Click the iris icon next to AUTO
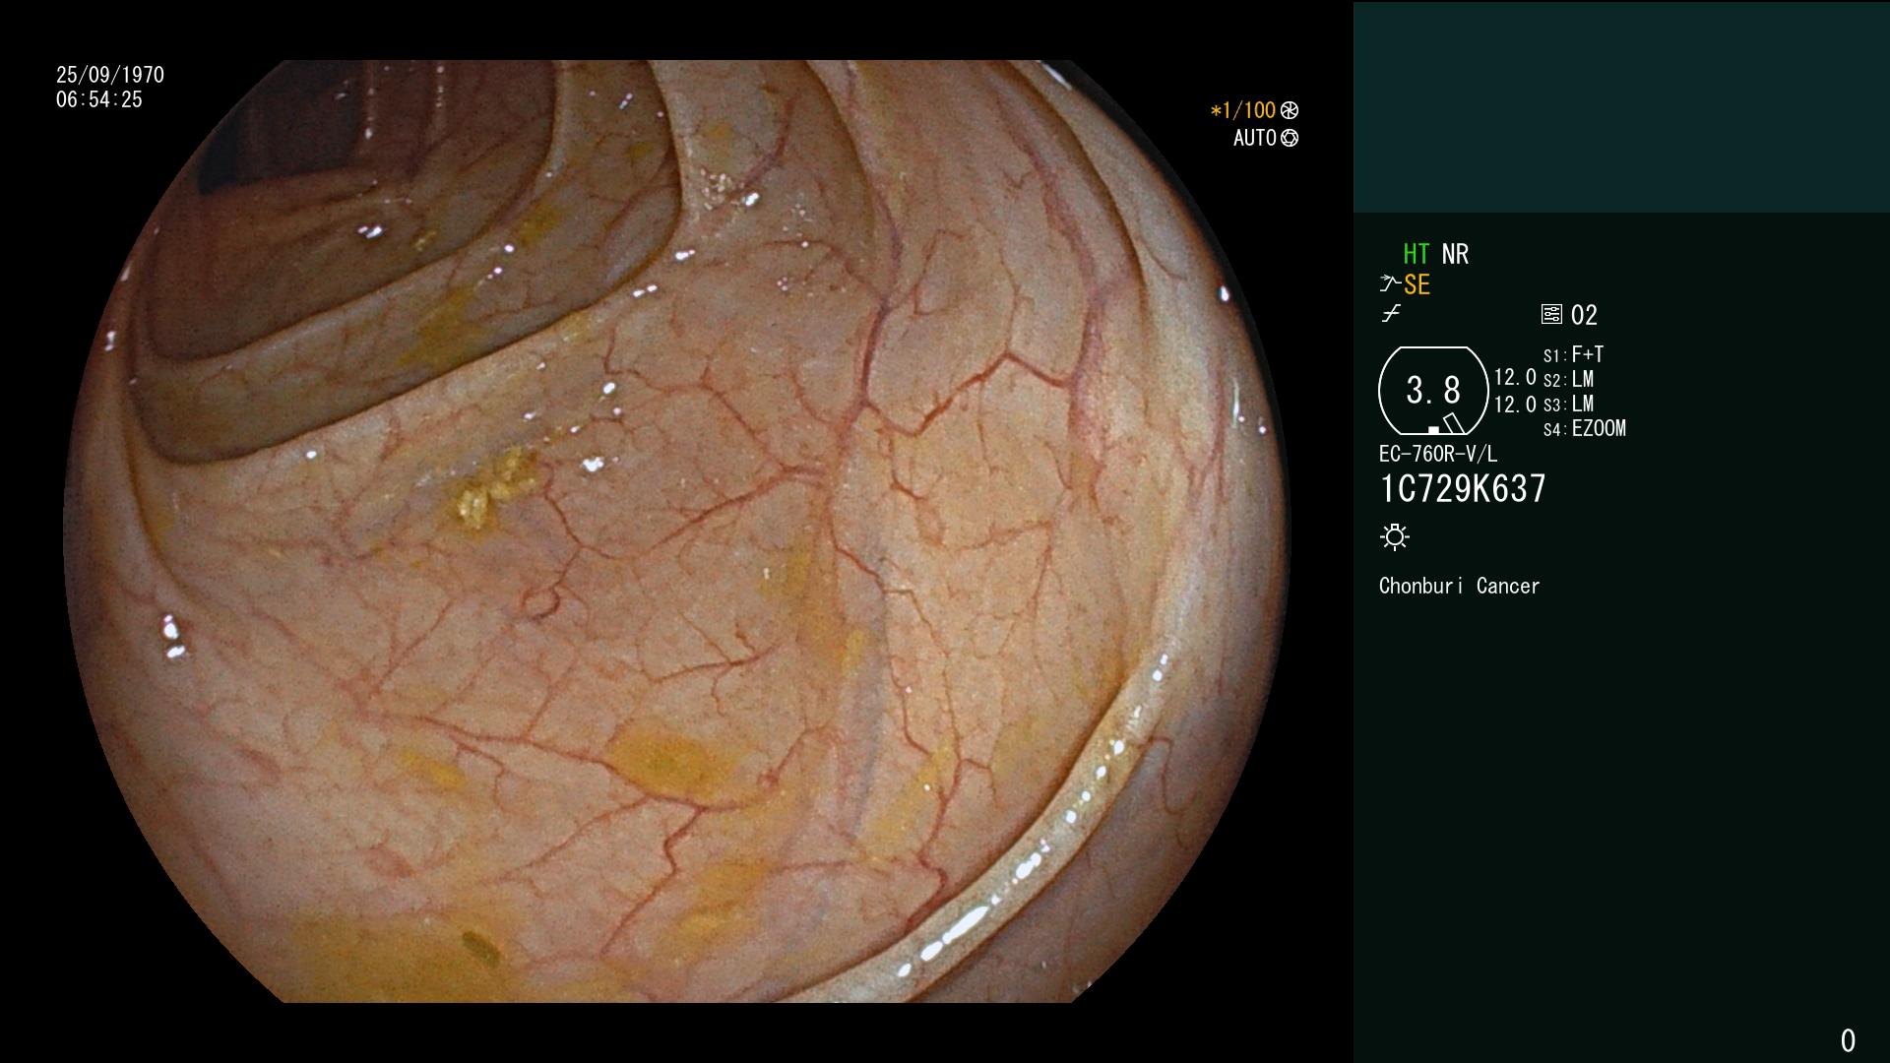This screenshot has height=1063, width=1890. (x=1290, y=139)
